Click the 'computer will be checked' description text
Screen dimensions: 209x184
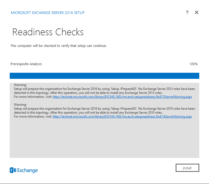click(59, 46)
